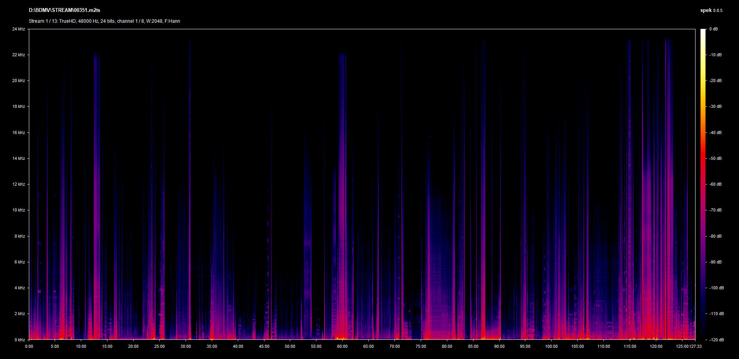The width and height of the screenshot is (739, 359).
Task: Click the 120:00 time axis label
Action: click(x=656, y=346)
